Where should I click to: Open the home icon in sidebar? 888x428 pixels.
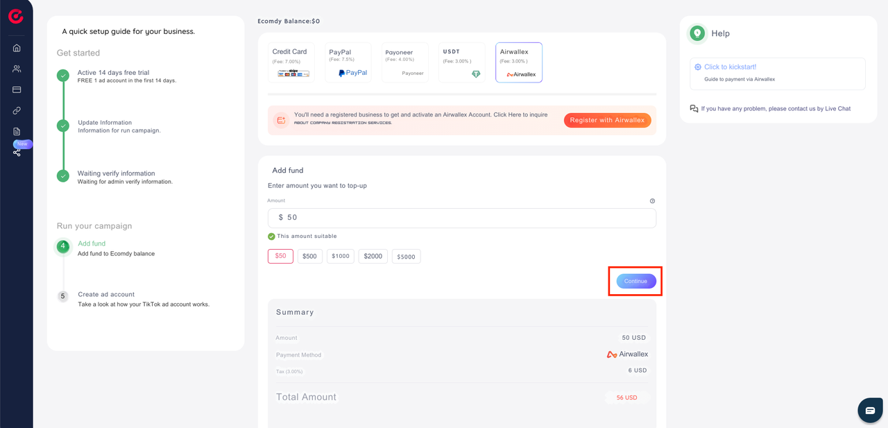(17, 48)
